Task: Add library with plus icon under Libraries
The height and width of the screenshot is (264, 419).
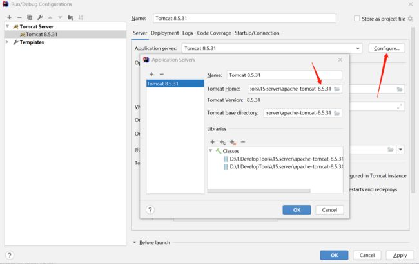Action: coord(213,142)
